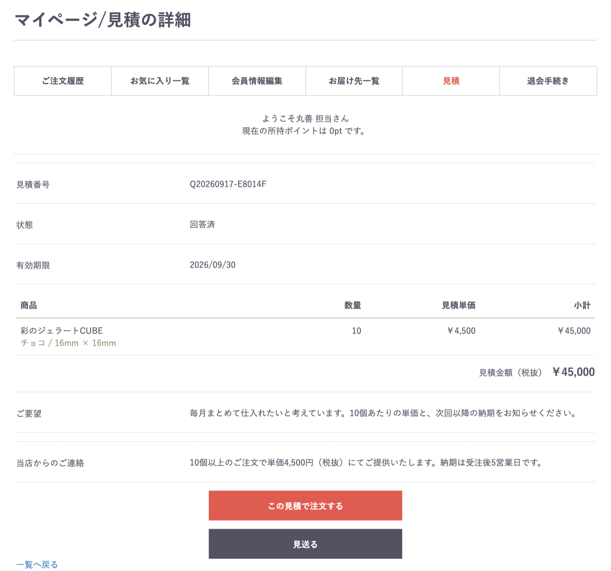Click the ようこそ丸善 担当さん greeting
This screenshot has width=611, height=571.
point(305,118)
